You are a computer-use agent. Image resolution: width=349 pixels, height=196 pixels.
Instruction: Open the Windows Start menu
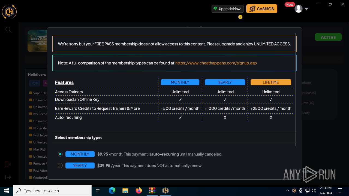[x=7, y=191]
